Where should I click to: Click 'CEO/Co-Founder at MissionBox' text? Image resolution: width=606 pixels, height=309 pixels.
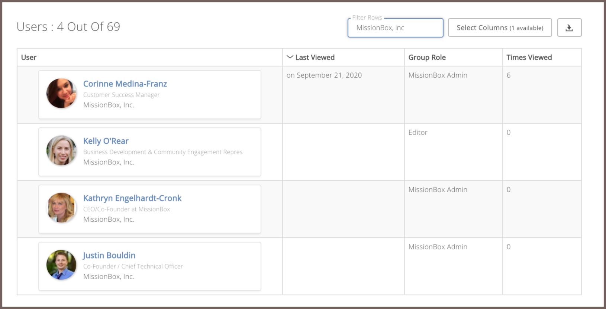(x=126, y=209)
